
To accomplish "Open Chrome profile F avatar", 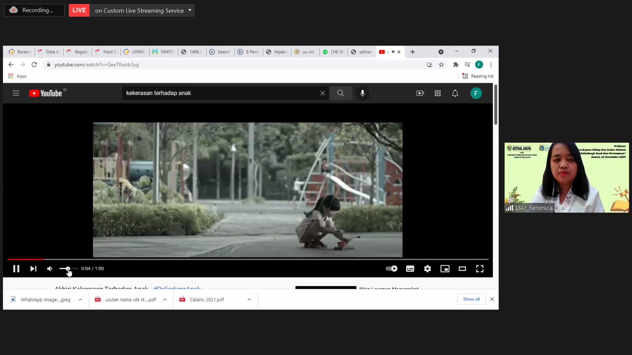I will pos(479,64).
